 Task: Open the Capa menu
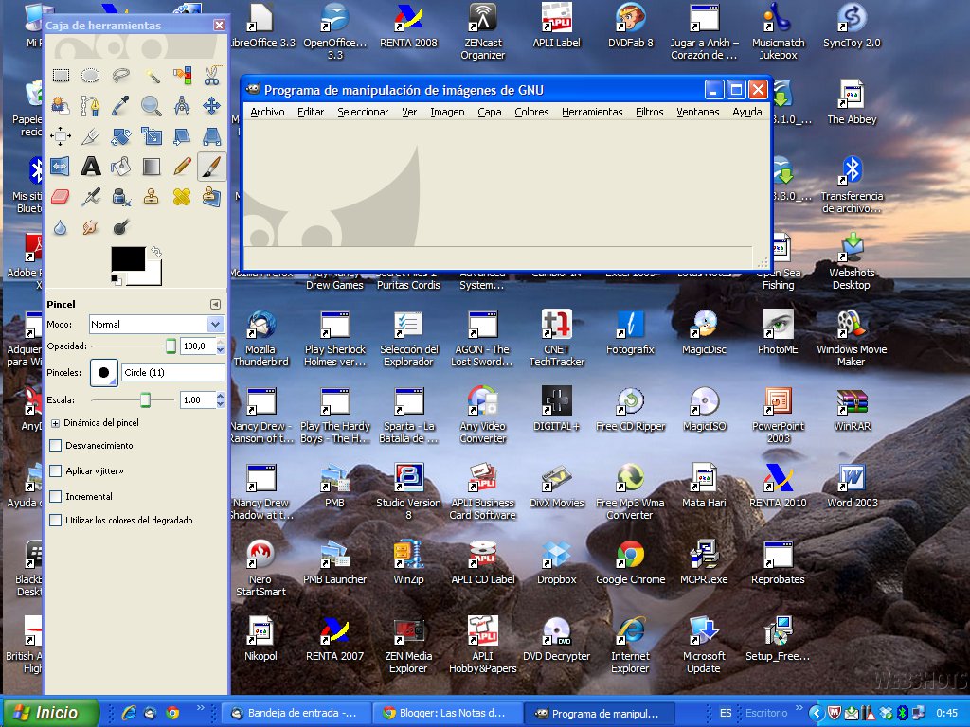490,112
